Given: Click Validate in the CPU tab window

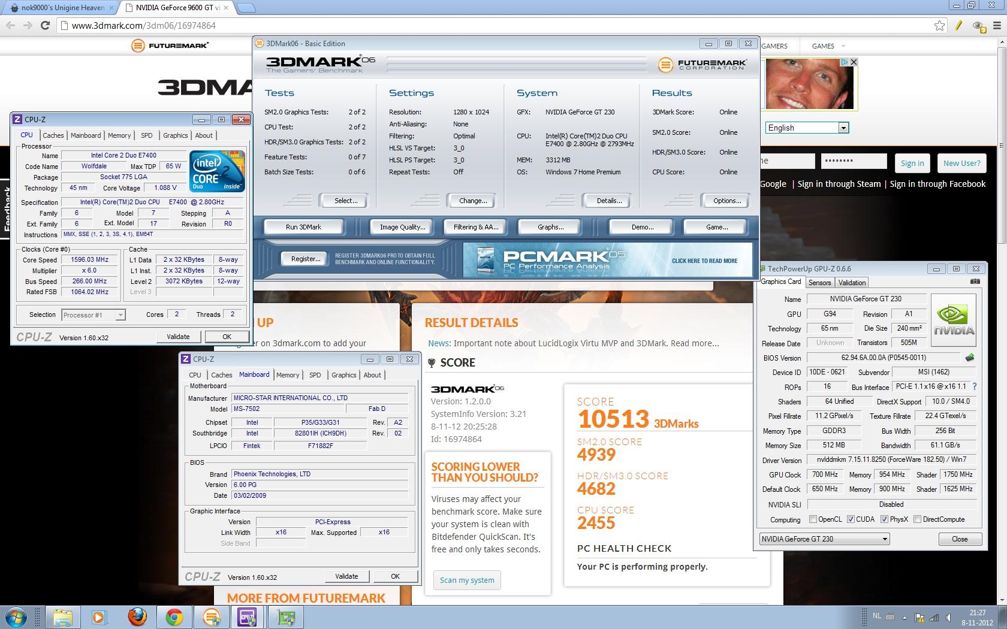Looking at the screenshot, I should (x=178, y=337).
